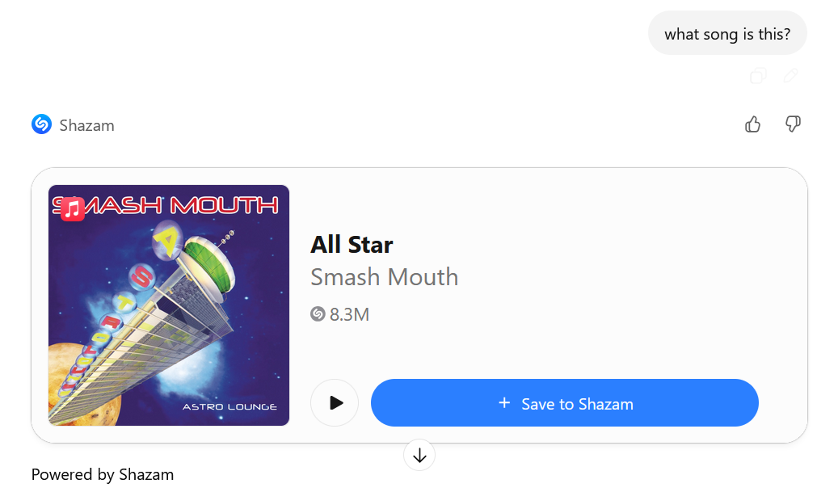The height and width of the screenshot is (492, 821).
Task: Give the Shazam response a thumbs up
Action: 752,124
